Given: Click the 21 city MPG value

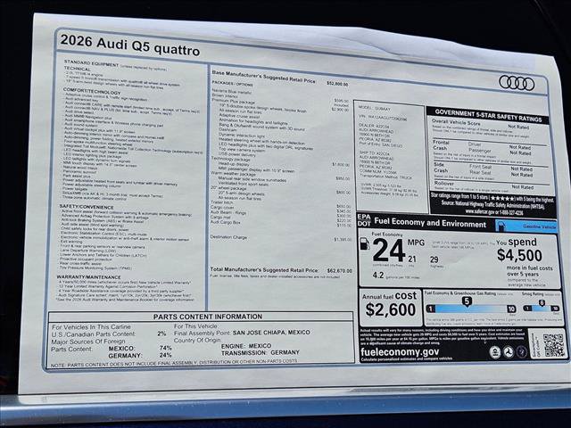Looking at the screenshot, I should pyautogui.click(x=412, y=259).
